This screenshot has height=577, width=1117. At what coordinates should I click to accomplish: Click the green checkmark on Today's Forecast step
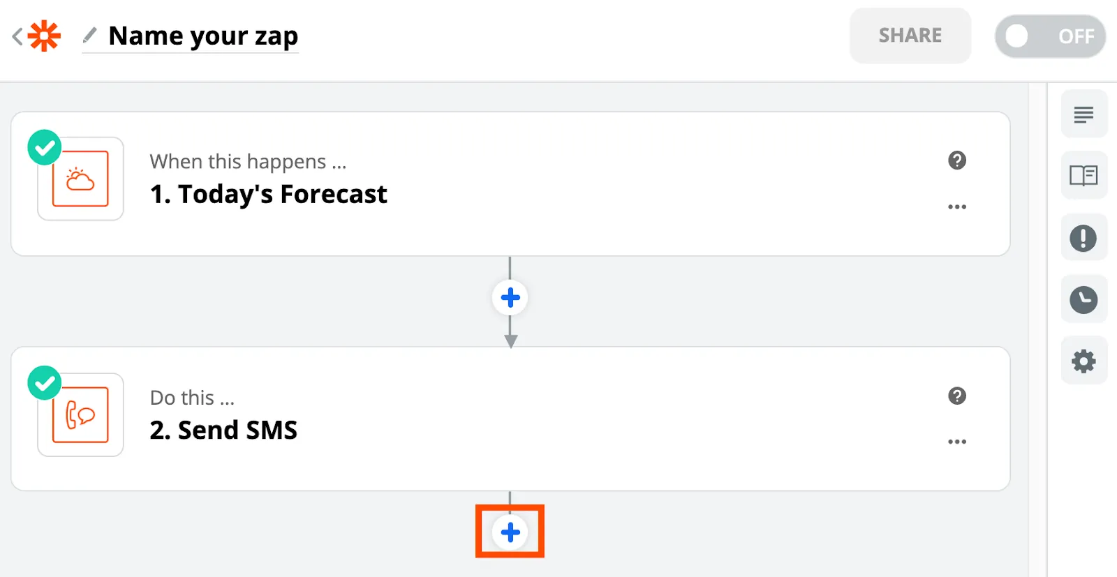coord(44,147)
